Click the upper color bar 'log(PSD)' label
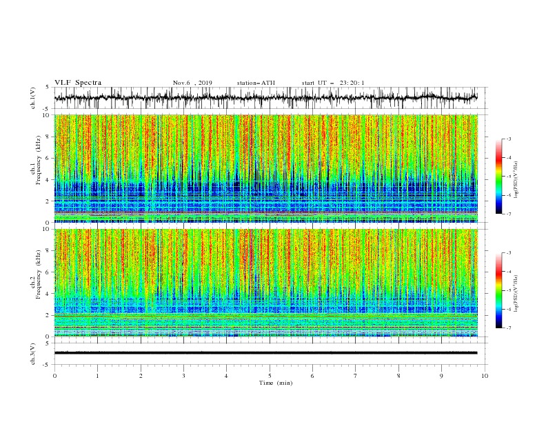 pyautogui.click(x=516, y=180)
